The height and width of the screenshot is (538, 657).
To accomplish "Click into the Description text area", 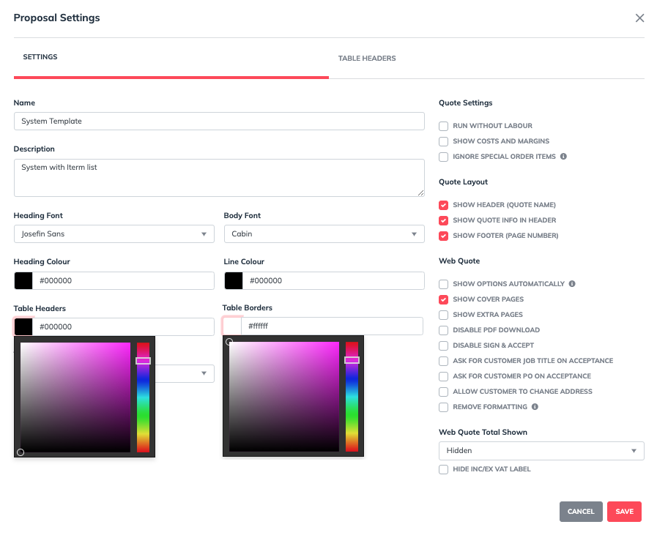I will coord(219,178).
